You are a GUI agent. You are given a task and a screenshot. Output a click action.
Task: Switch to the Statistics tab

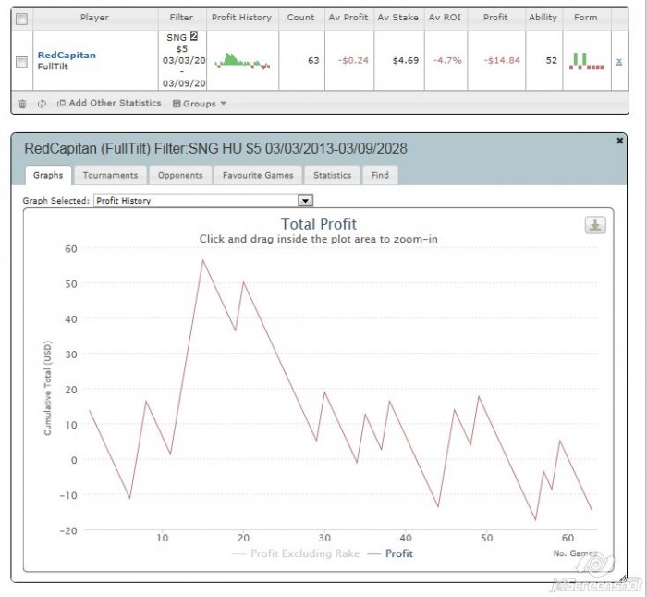(x=332, y=175)
